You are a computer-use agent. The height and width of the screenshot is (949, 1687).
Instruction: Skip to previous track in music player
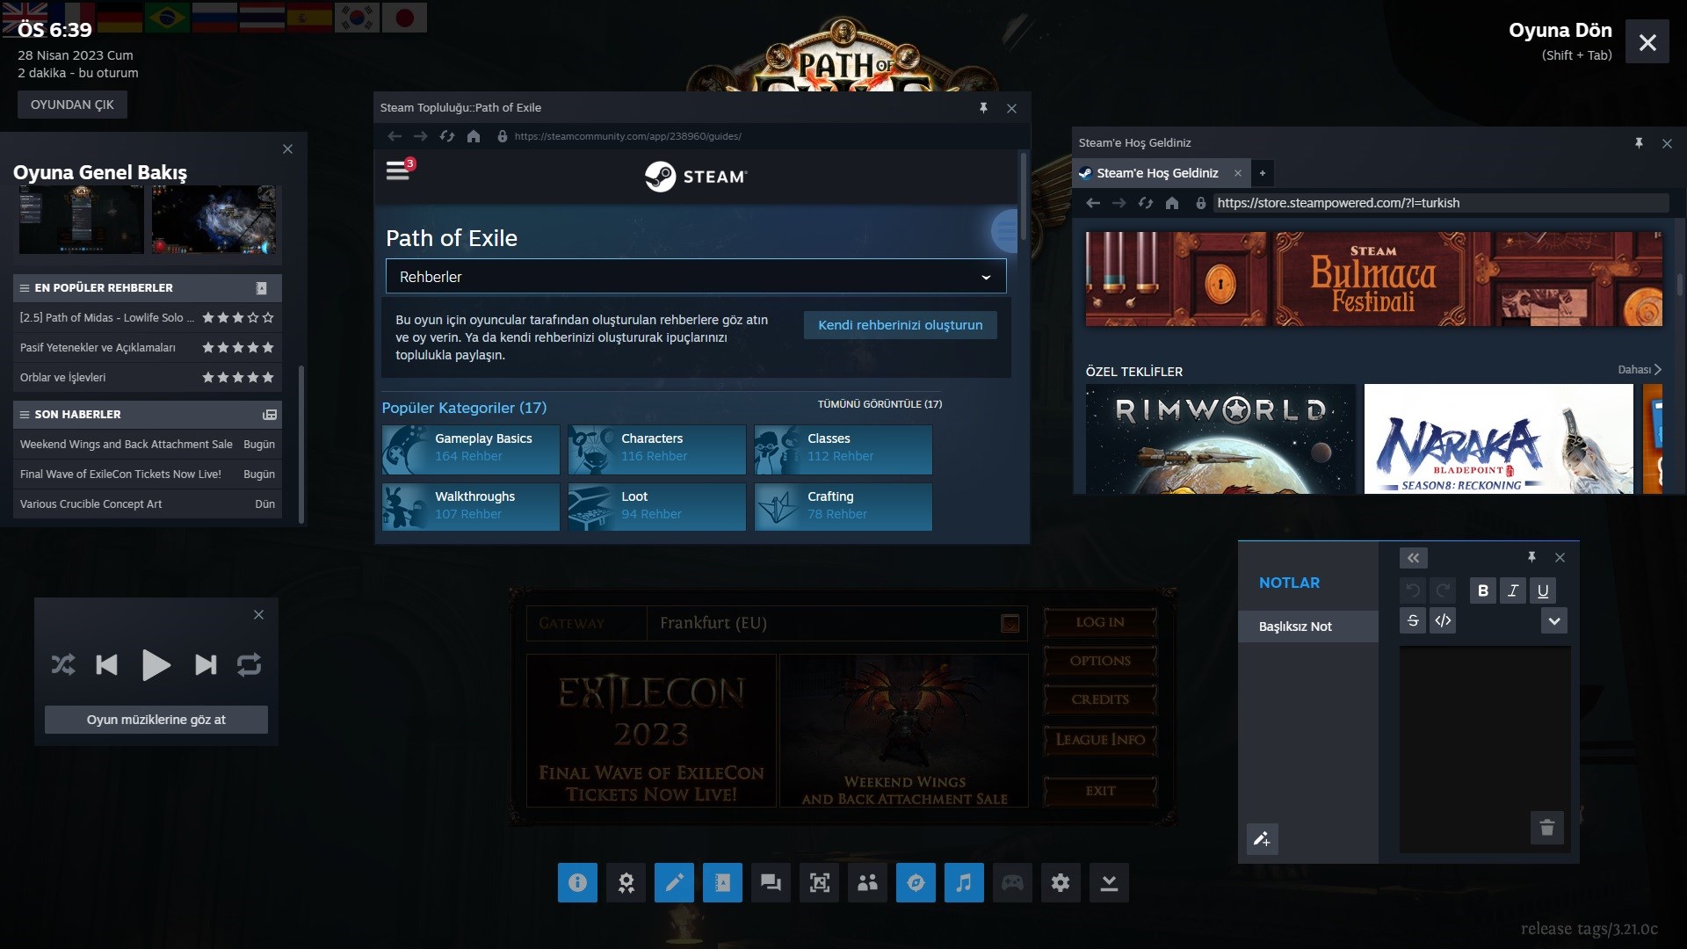click(x=106, y=664)
